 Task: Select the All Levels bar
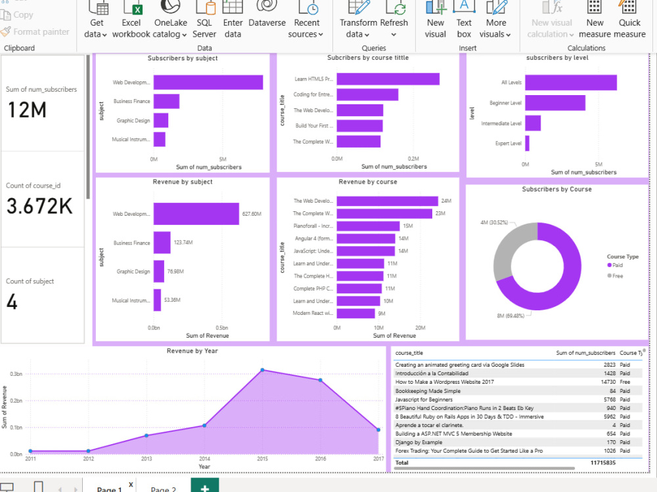(x=571, y=83)
